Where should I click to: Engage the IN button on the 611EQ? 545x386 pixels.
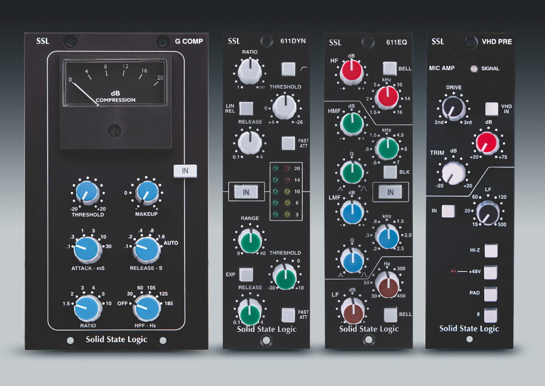point(390,192)
